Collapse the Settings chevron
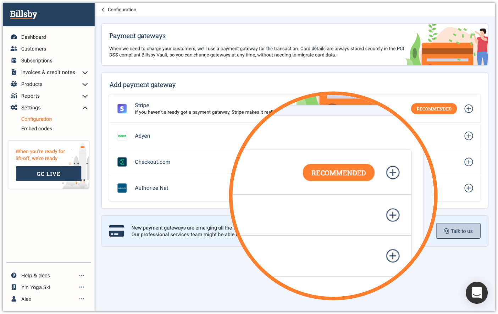This screenshot has width=498, height=314. (x=85, y=108)
